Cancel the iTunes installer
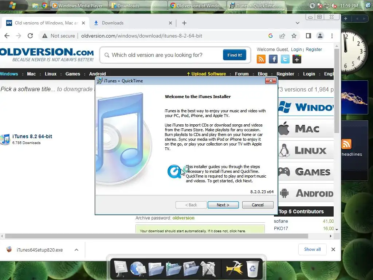This screenshot has height=280, width=373. 258,205
